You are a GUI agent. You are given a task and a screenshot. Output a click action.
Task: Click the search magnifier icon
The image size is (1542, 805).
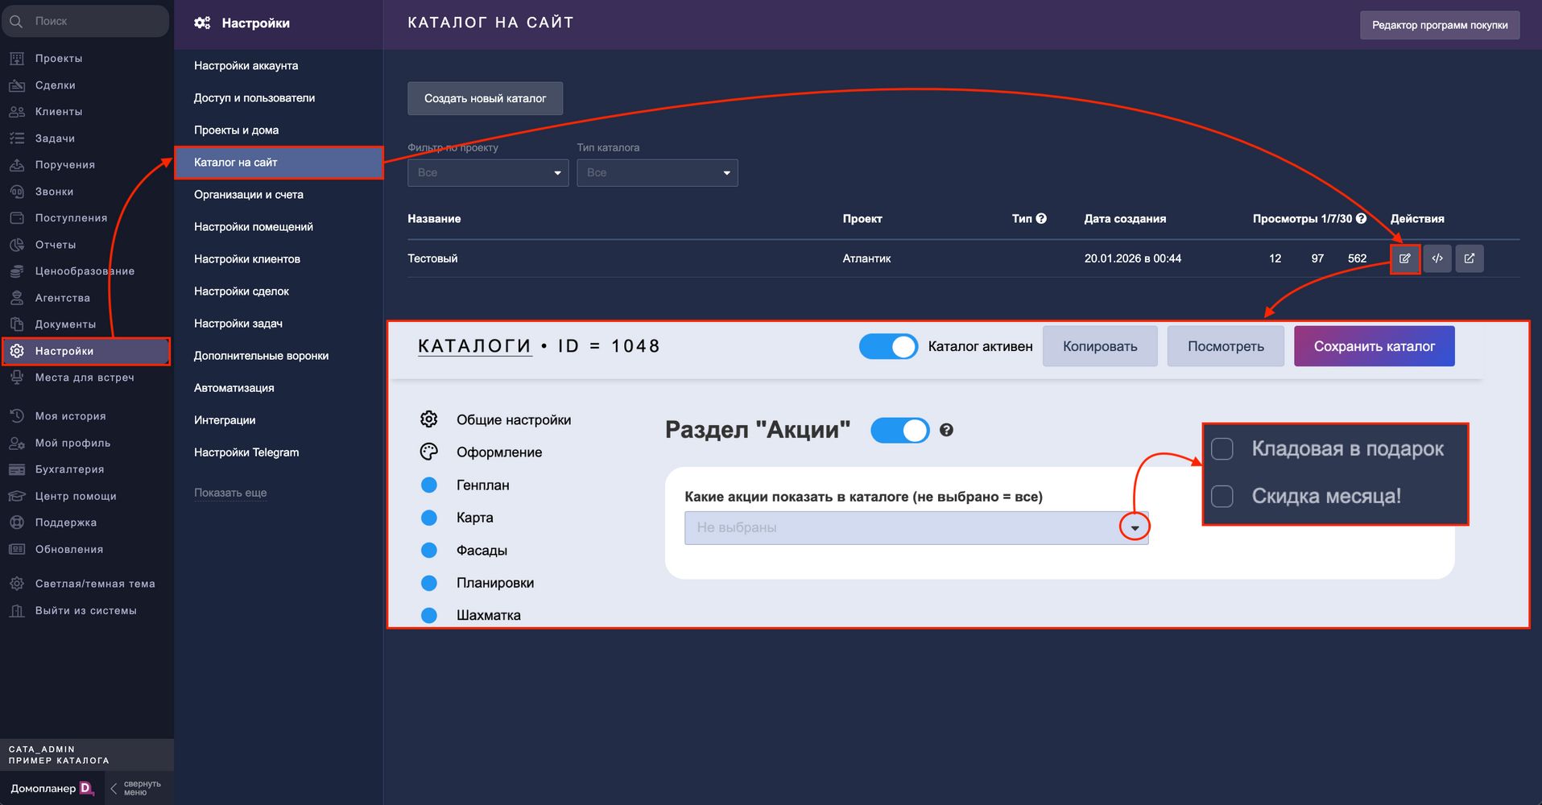16,21
